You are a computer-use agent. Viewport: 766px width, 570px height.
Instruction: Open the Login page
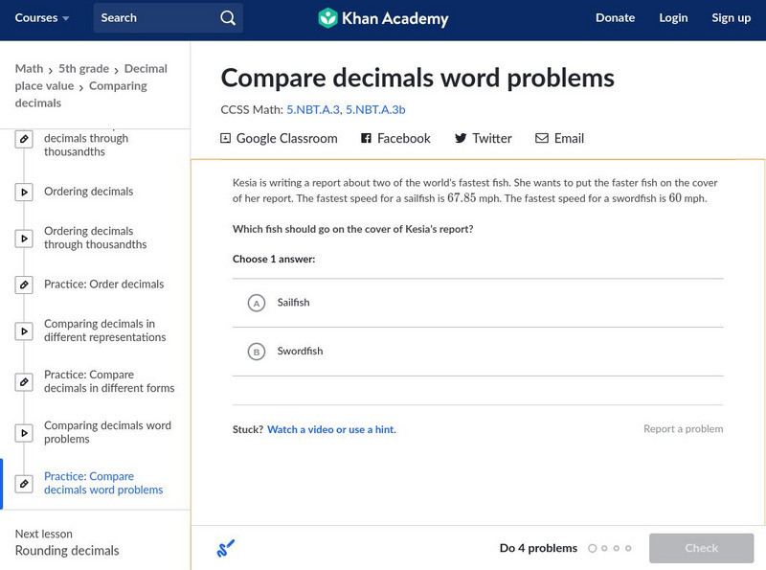tap(673, 18)
